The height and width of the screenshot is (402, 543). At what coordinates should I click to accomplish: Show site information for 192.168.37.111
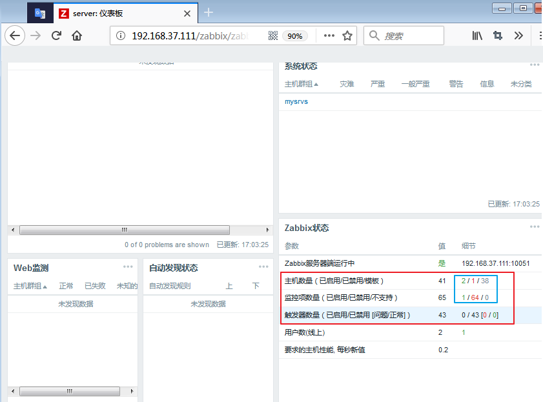point(121,36)
